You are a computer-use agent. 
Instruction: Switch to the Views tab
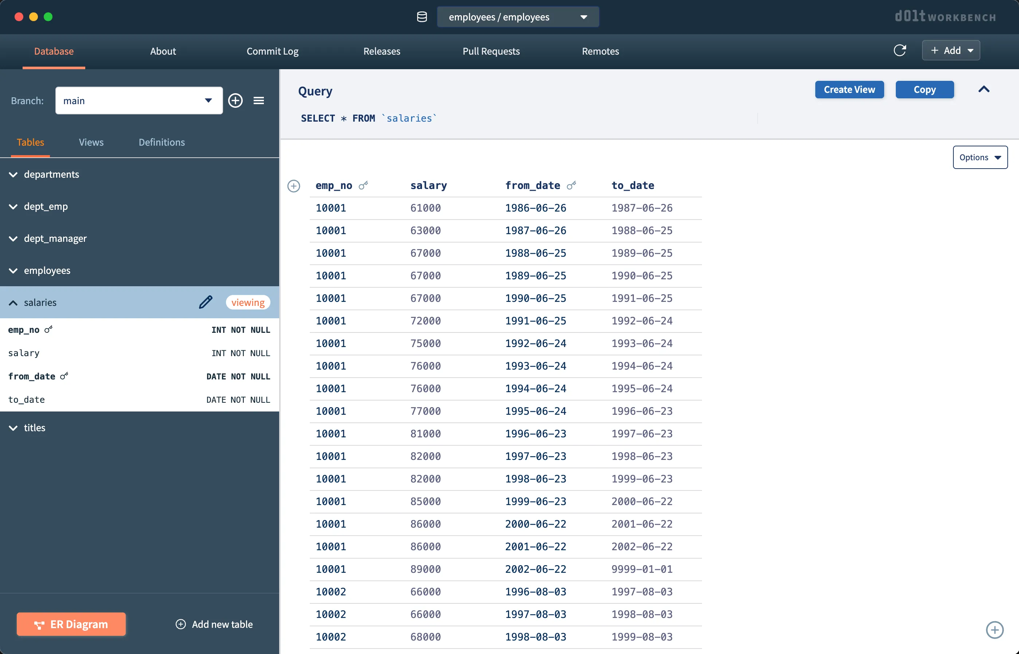(x=91, y=142)
